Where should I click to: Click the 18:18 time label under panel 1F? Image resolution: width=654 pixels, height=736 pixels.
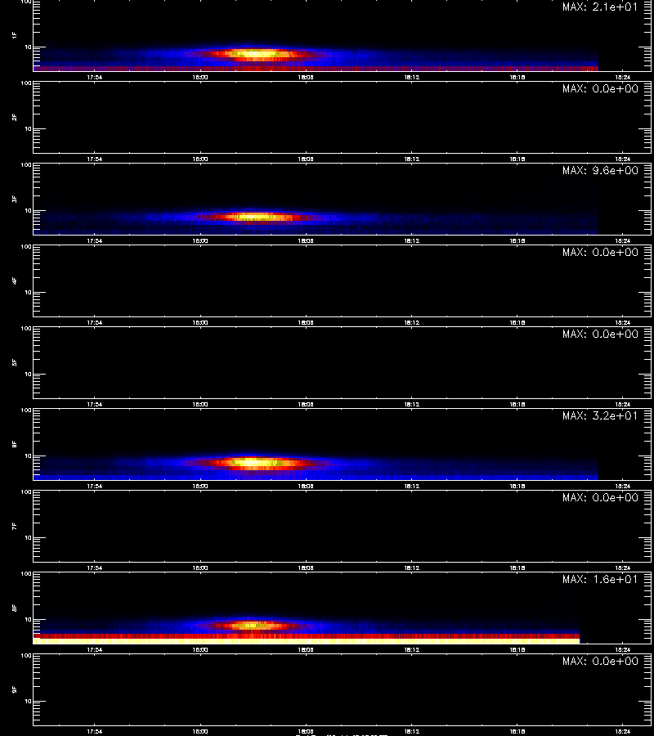click(517, 78)
